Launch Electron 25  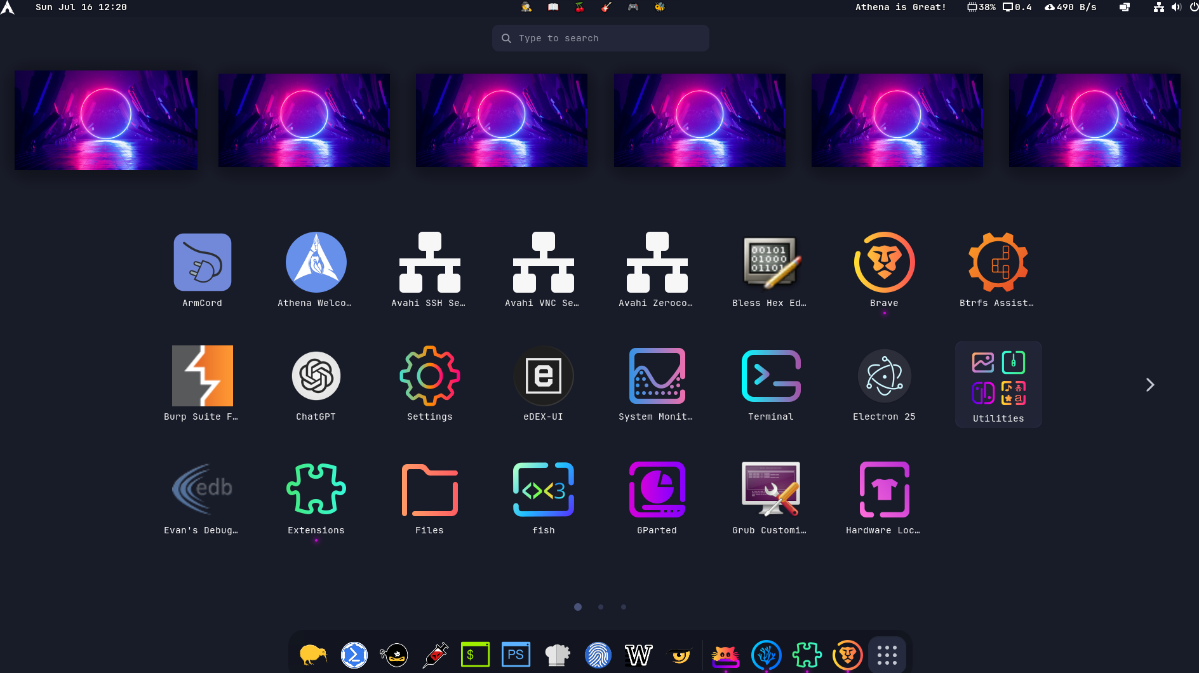click(x=884, y=376)
